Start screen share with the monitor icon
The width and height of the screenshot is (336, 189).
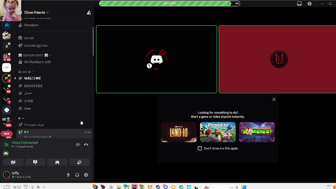click(35, 162)
